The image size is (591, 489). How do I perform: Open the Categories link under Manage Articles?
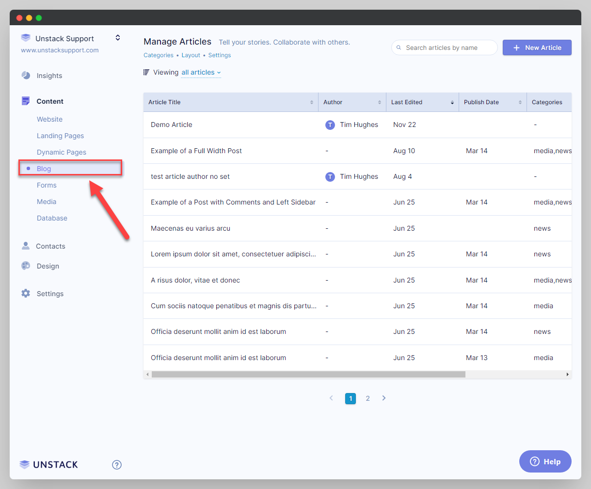click(158, 55)
